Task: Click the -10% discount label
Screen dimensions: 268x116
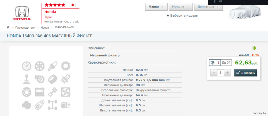Action: tap(254, 55)
